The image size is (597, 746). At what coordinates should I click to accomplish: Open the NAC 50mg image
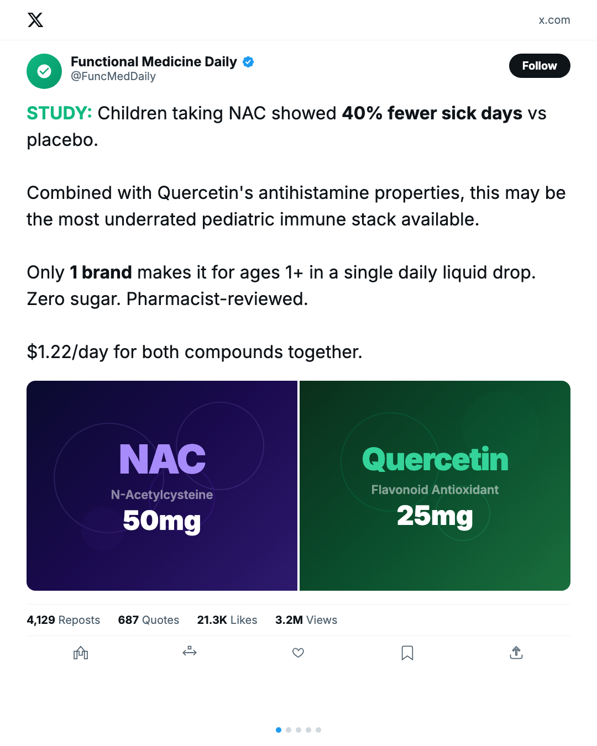coord(162,486)
